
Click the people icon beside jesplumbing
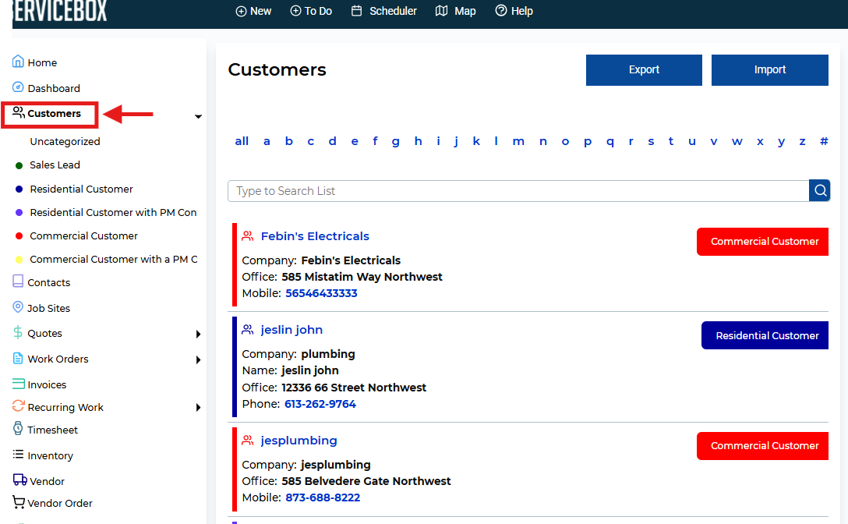[248, 440]
